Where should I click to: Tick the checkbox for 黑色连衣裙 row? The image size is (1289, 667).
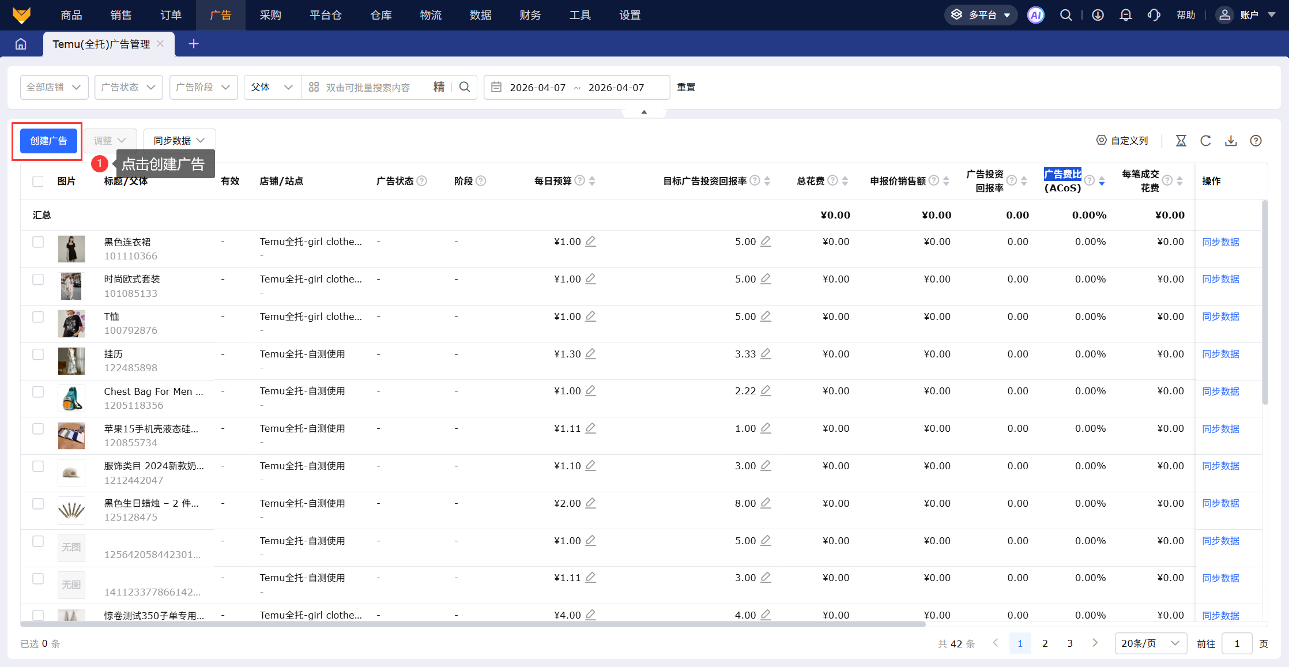38,242
